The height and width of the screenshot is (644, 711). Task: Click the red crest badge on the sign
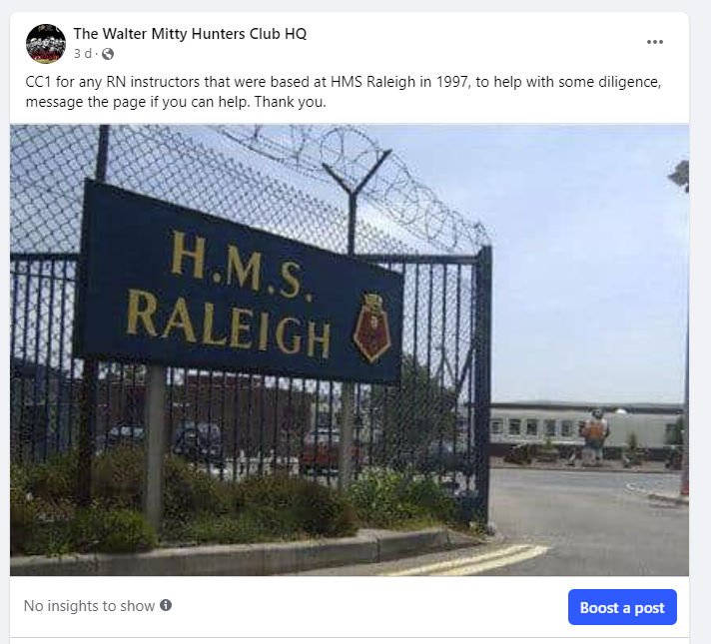point(372,327)
